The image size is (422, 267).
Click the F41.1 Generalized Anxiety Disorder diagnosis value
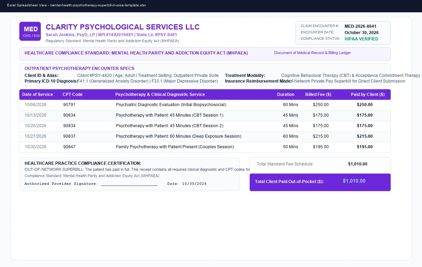click(148, 81)
